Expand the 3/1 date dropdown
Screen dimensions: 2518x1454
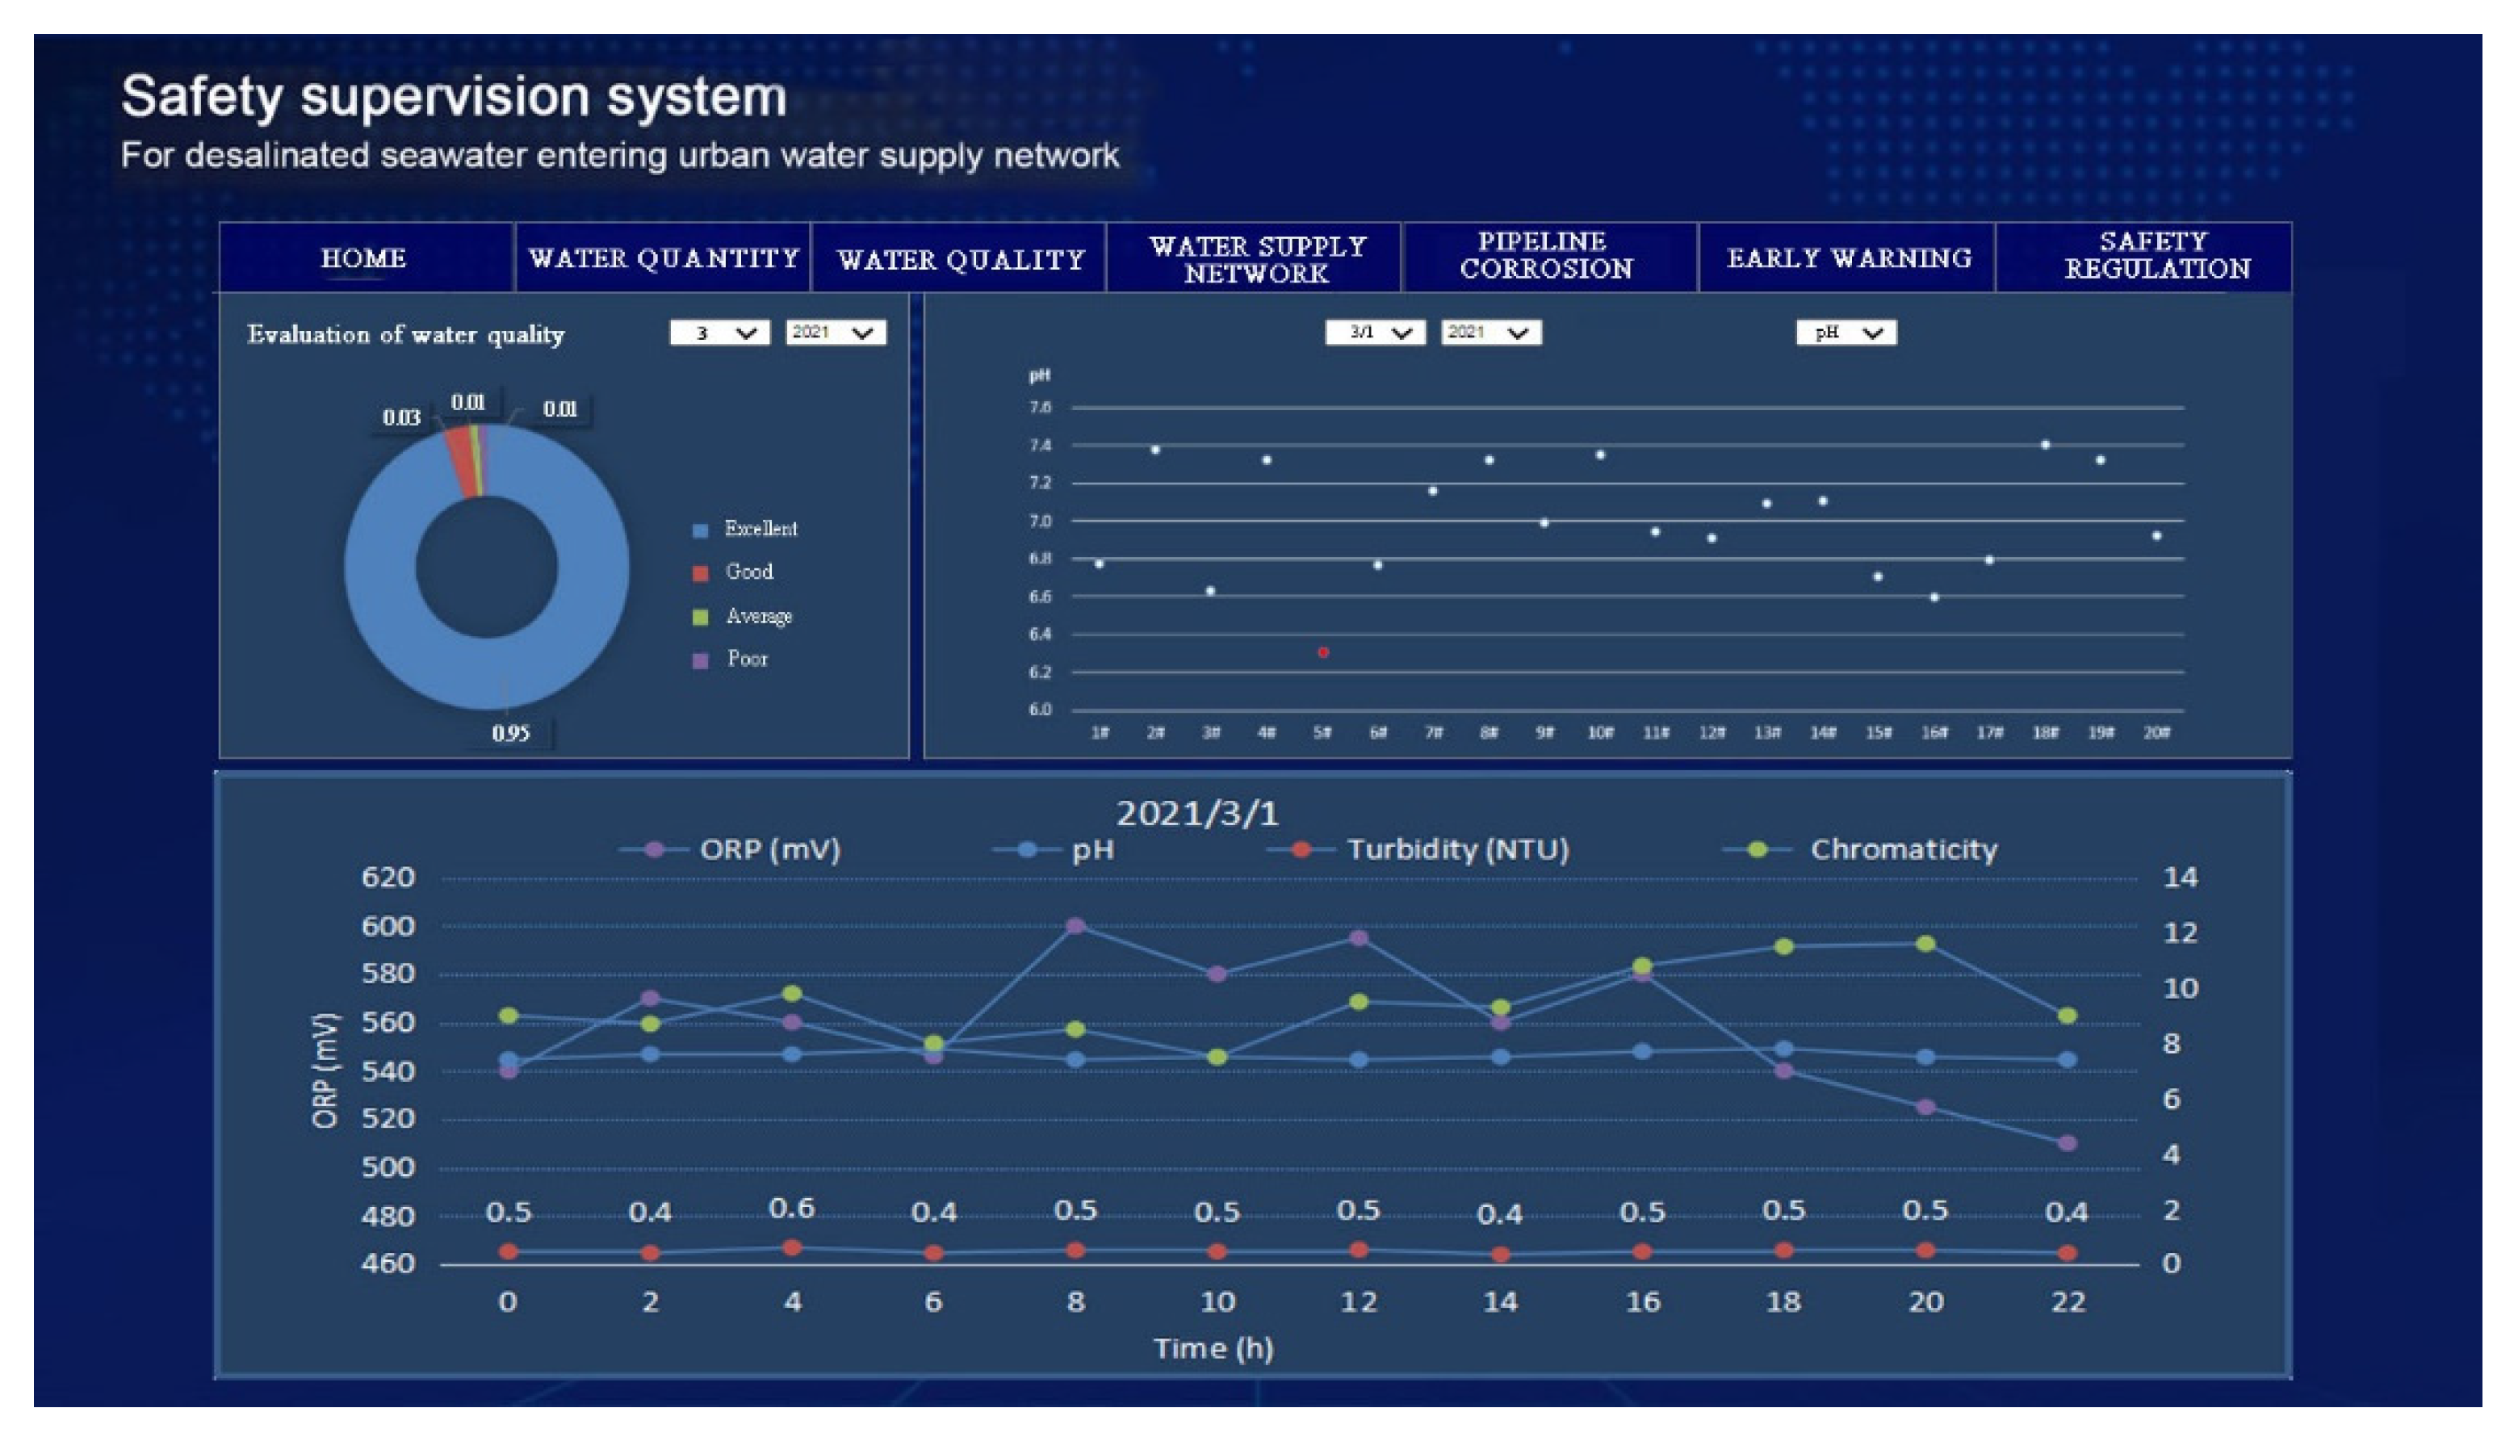[1374, 333]
